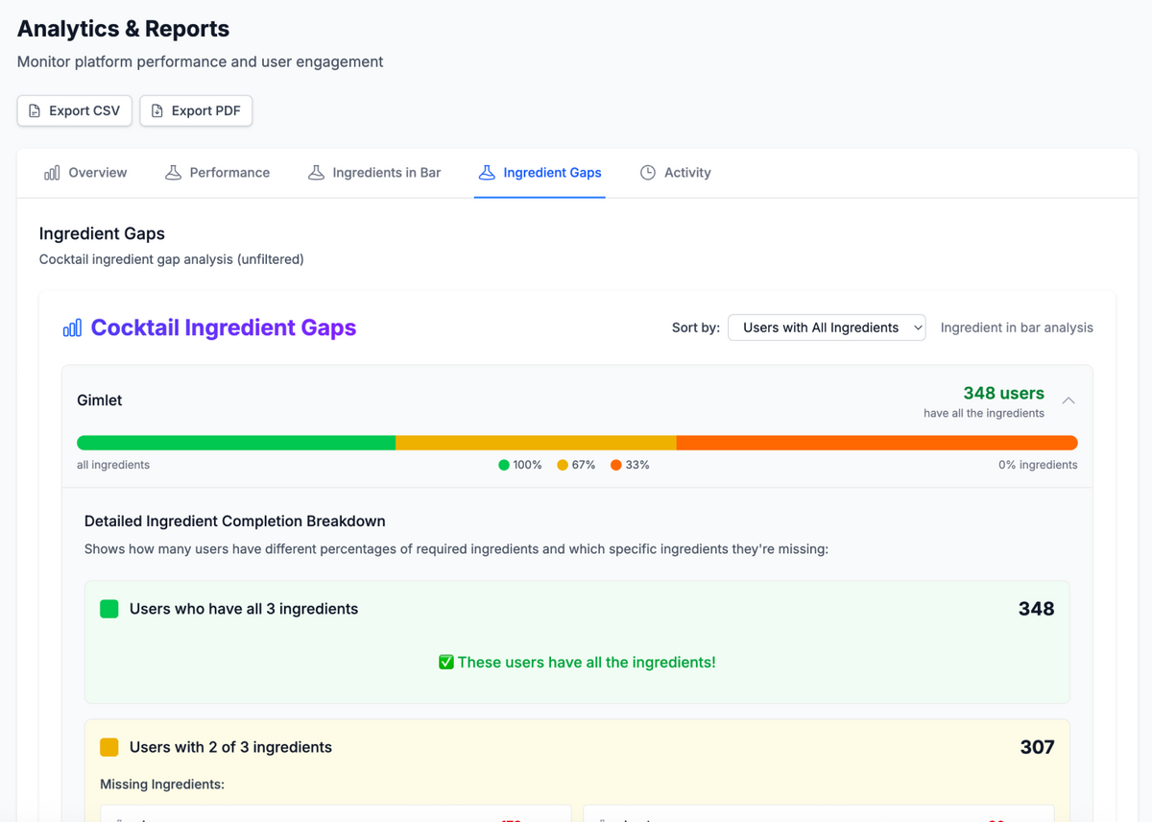Click the Cocktail Ingredient Gaps heading
This screenshot has height=822, width=1152.
[224, 327]
